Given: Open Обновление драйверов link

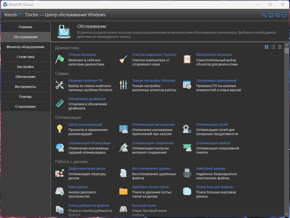Looking at the screenshot, I should pos(87,99).
